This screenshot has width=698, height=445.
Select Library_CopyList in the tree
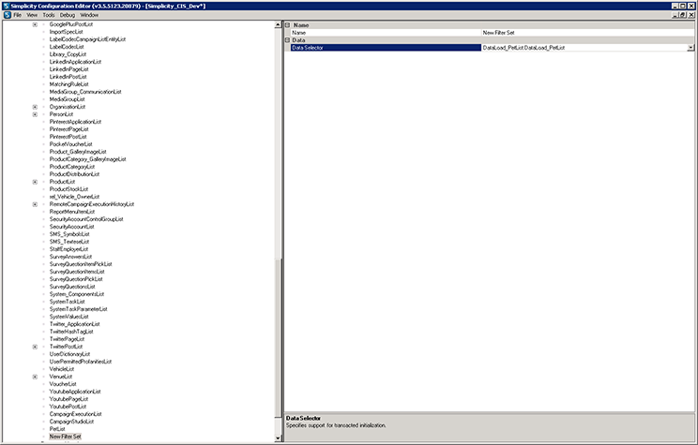click(x=68, y=54)
